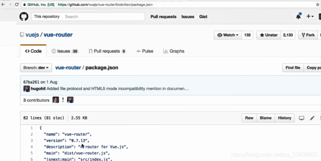Click the "name": "vue-router" line
321x161 pixels.
67,134
